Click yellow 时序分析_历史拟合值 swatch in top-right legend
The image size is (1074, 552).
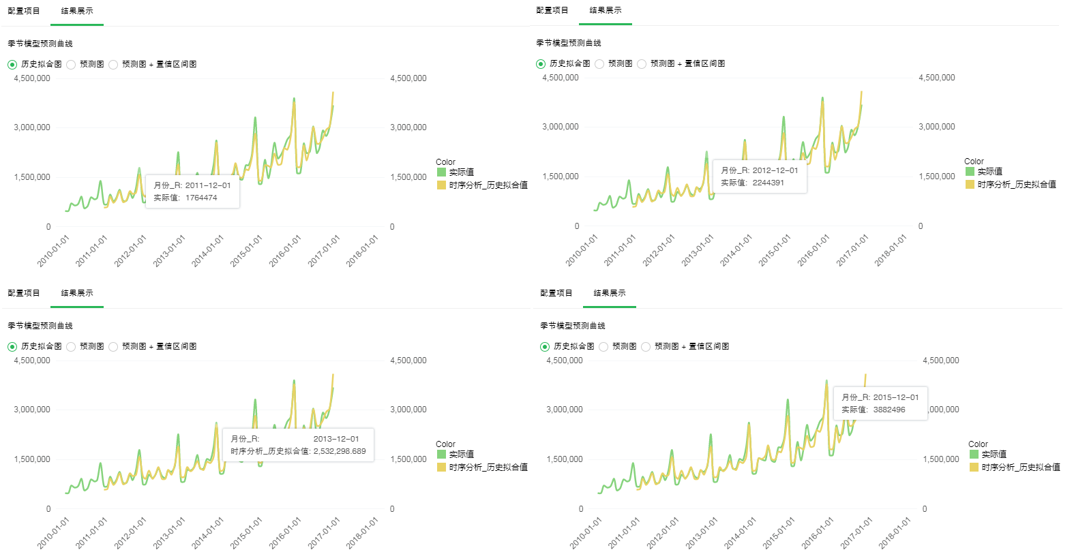(x=970, y=185)
